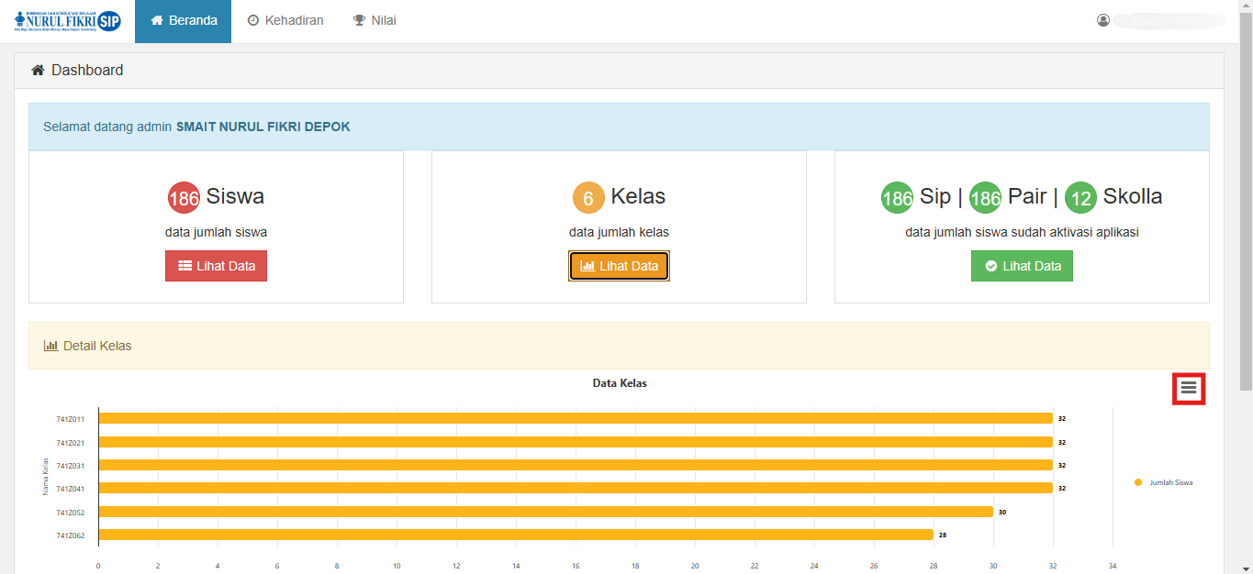Go to the Beranda tab
Image resolution: width=1253 pixels, height=574 pixels.
184,21
